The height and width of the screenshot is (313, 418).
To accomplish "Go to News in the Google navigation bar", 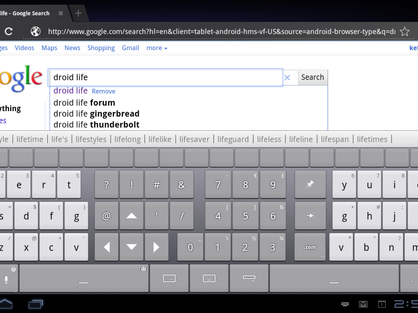I will coord(72,48).
